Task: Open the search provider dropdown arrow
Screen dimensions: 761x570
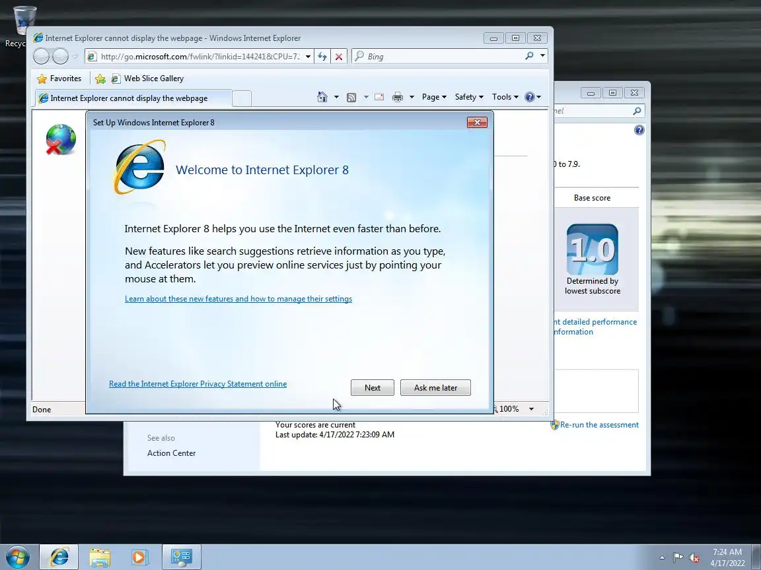Action: click(x=542, y=55)
